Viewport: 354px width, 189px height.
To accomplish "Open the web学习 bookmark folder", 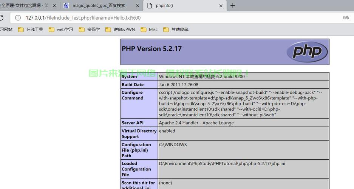I will click(x=61, y=29).
